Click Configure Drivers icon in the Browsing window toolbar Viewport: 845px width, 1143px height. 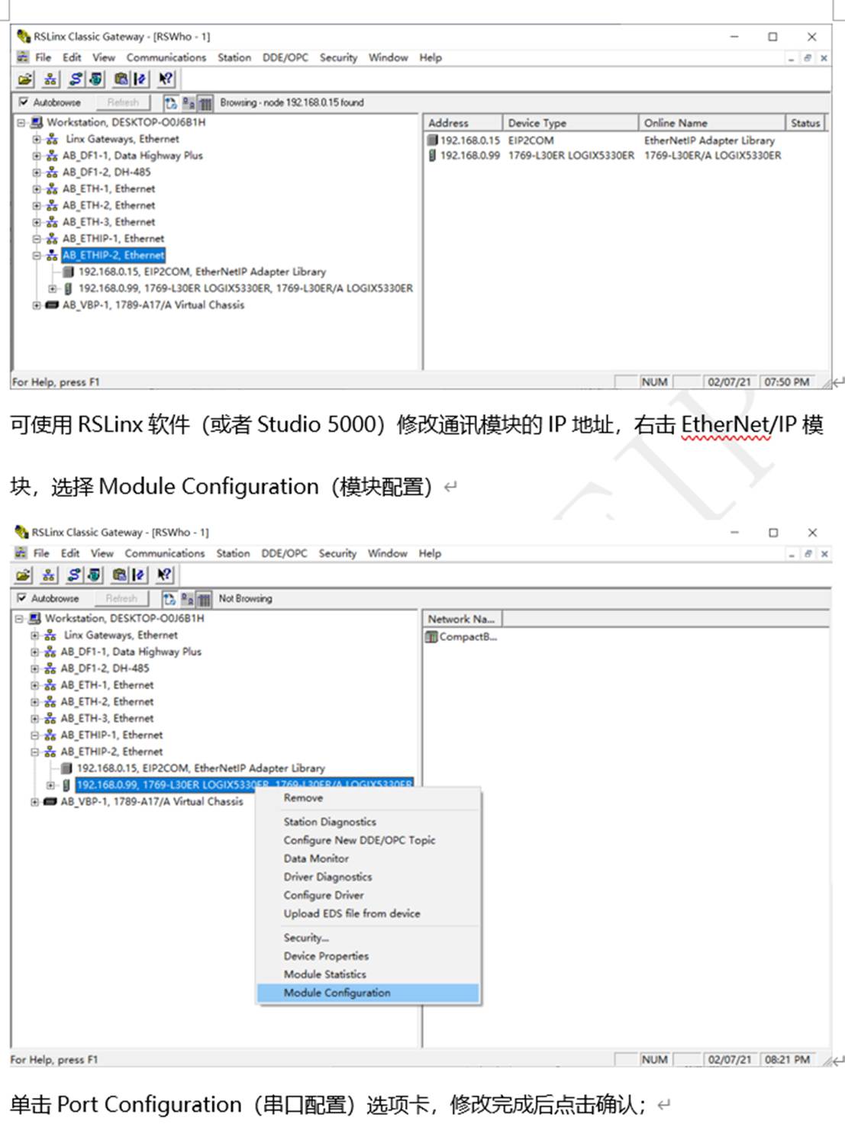(x=76, y=79)
